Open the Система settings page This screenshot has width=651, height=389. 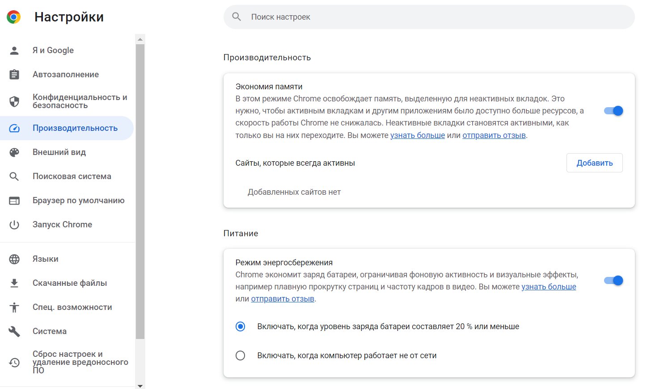[67, 331]
